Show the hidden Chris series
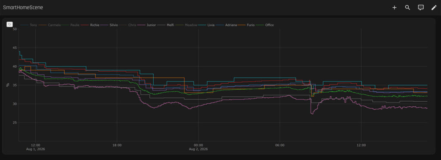Screen dimensions: 441x160 point(128,25)
